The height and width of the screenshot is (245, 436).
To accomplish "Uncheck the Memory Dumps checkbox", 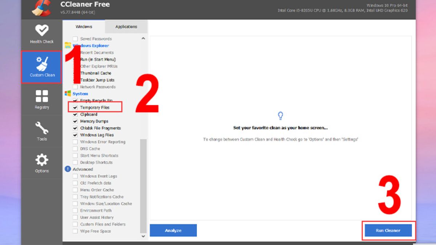I will pyautogui.click(x=75, y=121).
